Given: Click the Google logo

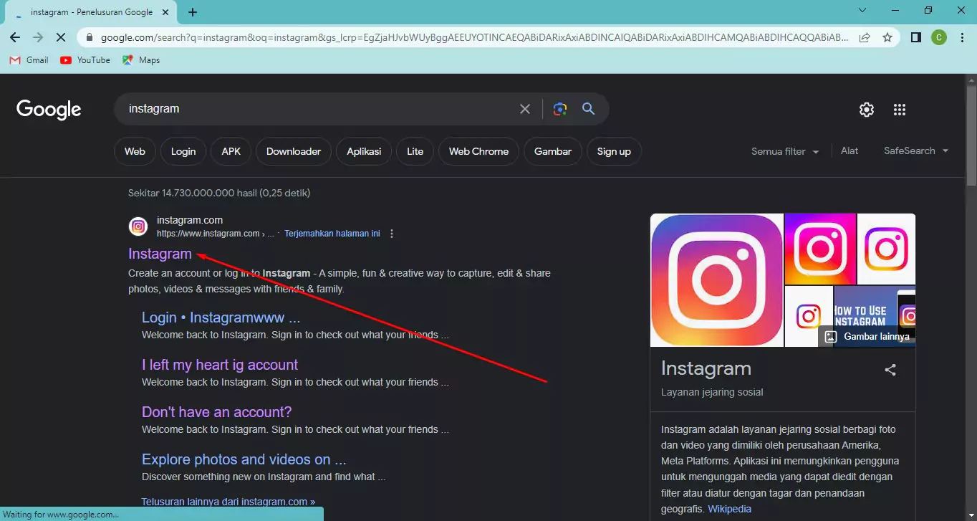Looking at the screenshot, I should tap(49, 109).
